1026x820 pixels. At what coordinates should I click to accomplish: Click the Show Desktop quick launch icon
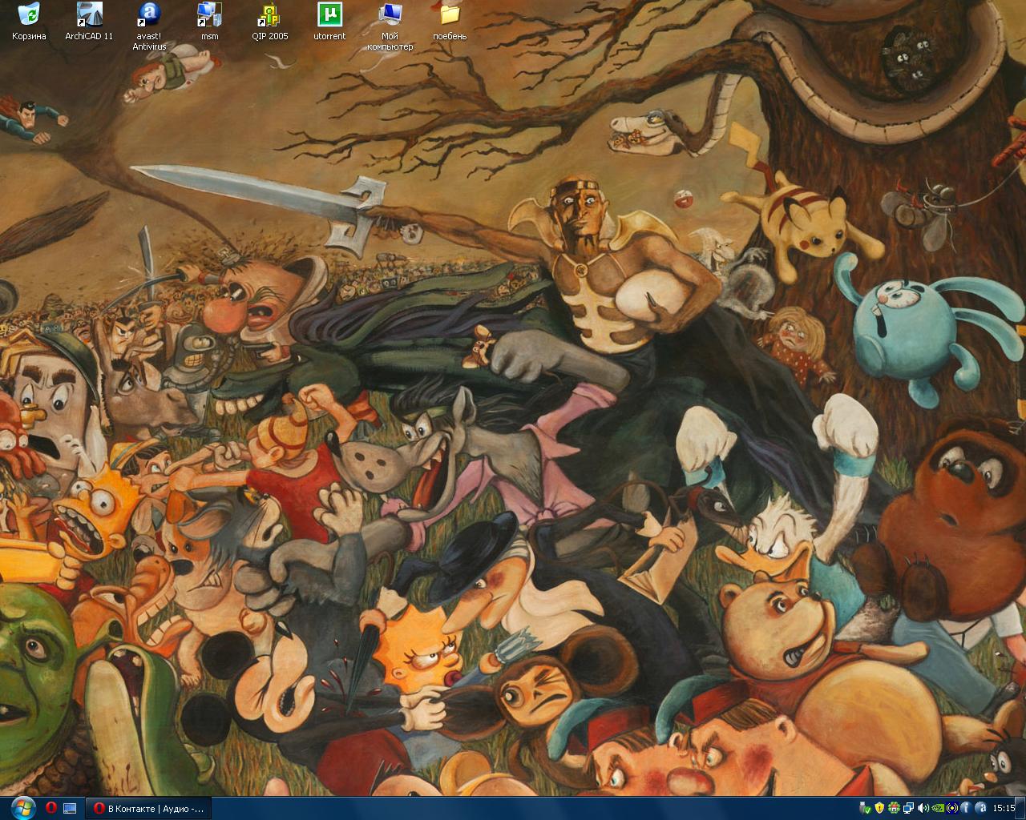tap(70, 808)
